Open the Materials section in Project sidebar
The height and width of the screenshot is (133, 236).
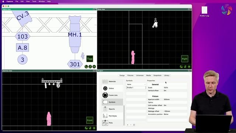112,81
